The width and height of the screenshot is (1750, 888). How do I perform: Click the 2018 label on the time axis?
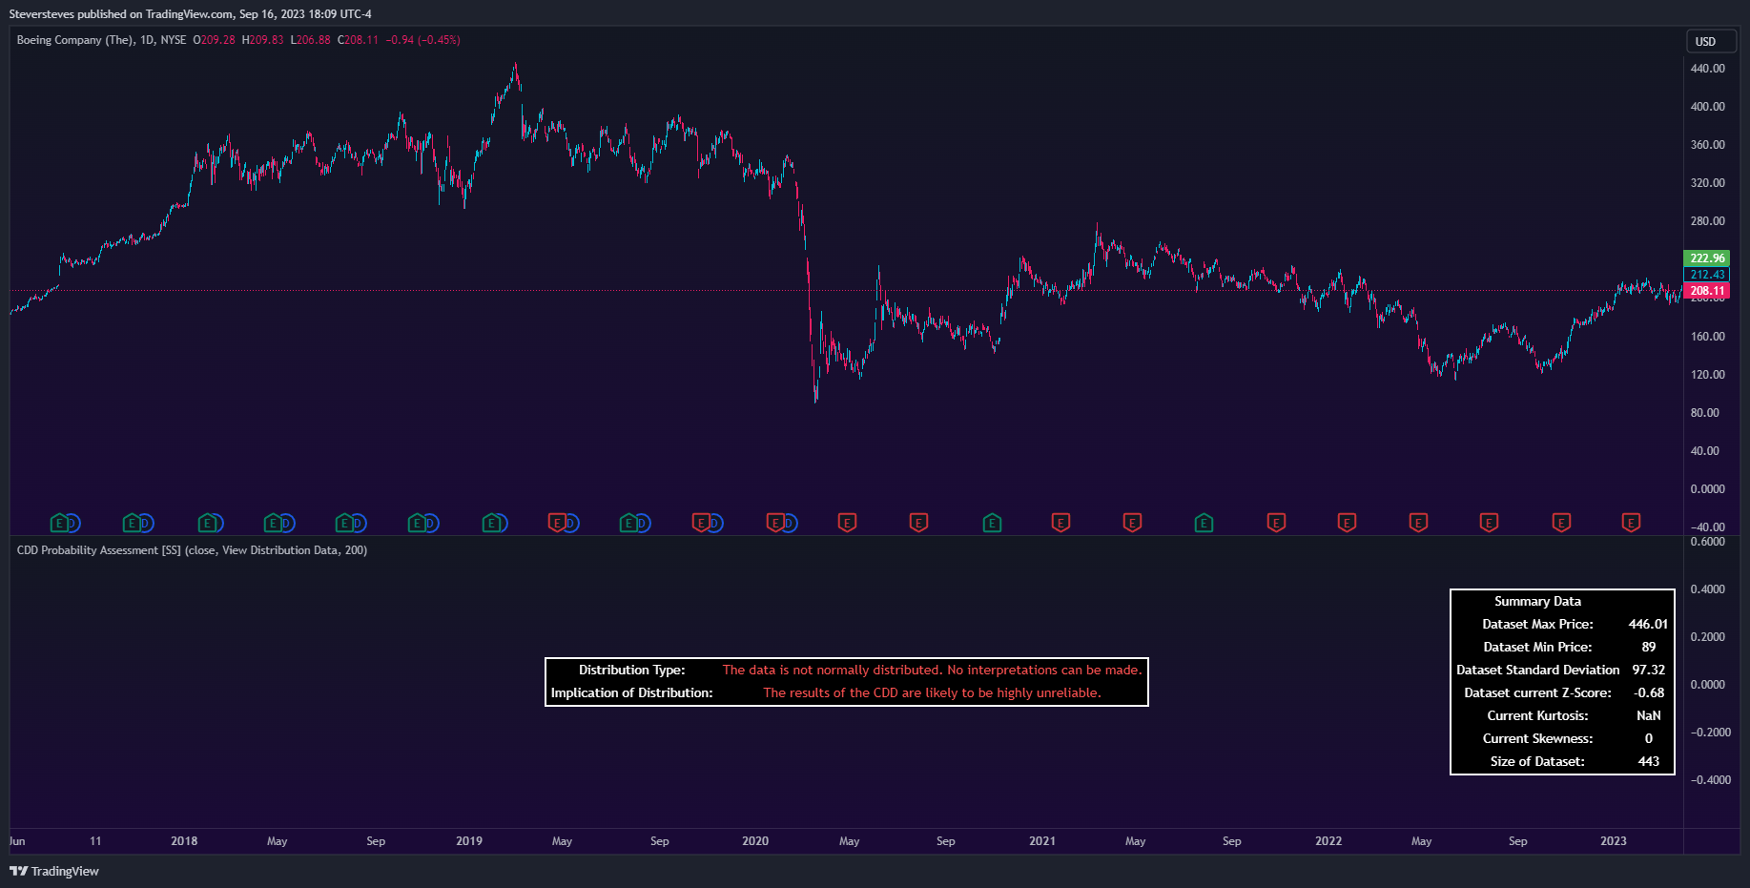point(184,841)
